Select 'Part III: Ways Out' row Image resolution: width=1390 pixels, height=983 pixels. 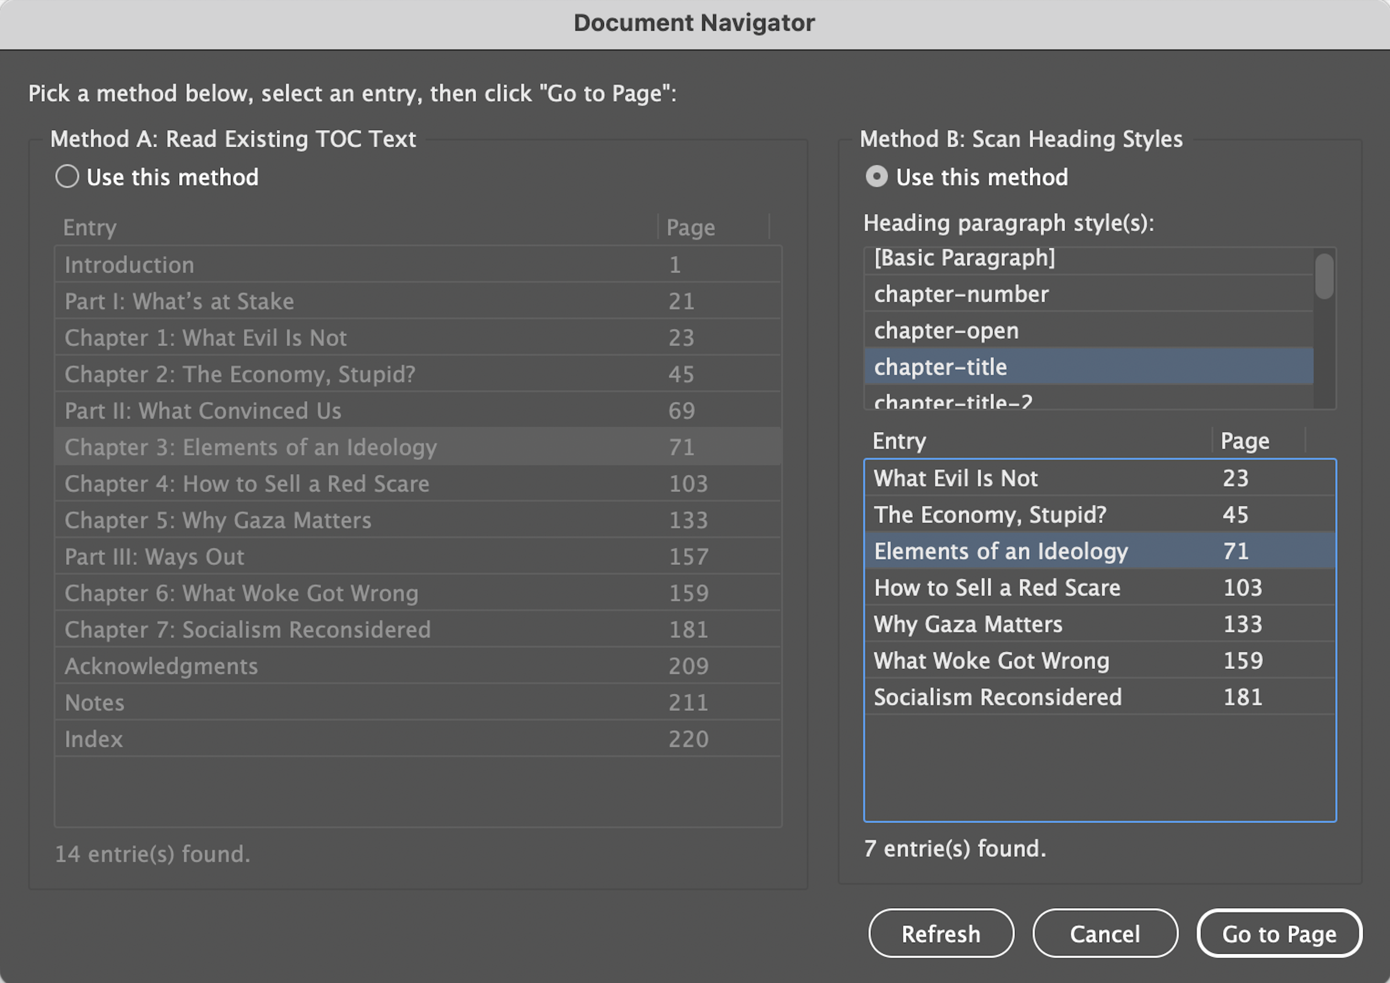[418, 556]
